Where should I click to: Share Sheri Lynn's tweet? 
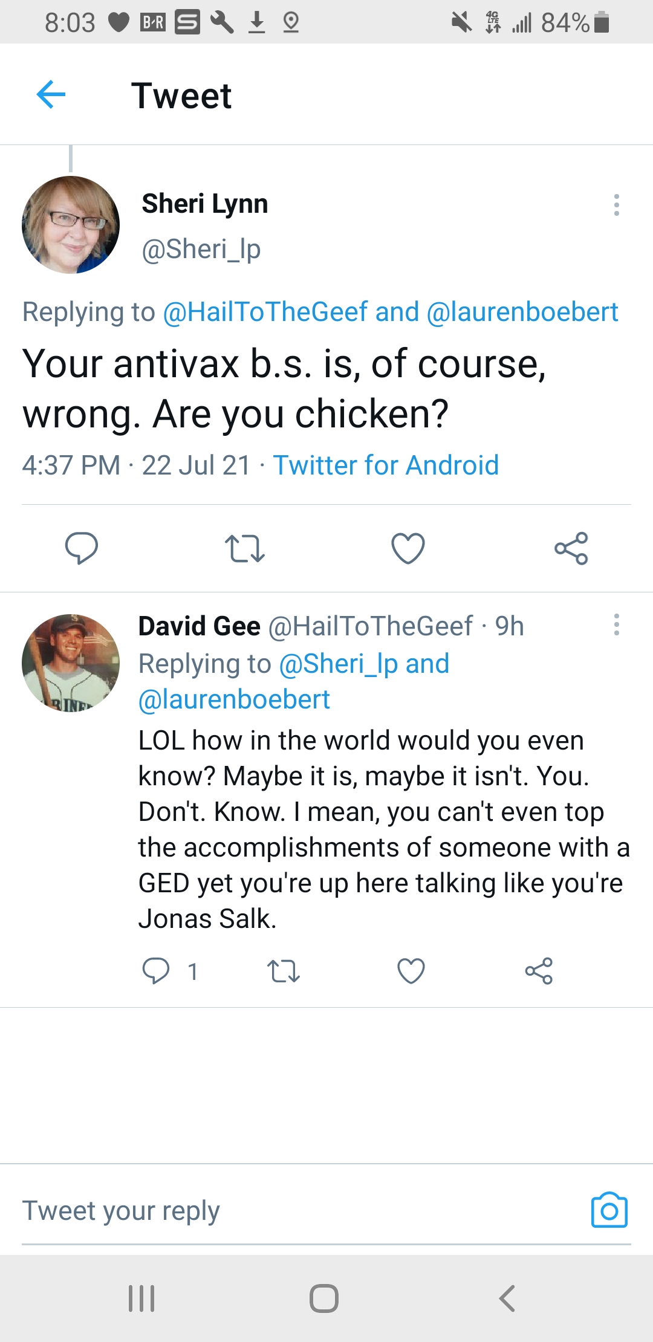point(571,548)
